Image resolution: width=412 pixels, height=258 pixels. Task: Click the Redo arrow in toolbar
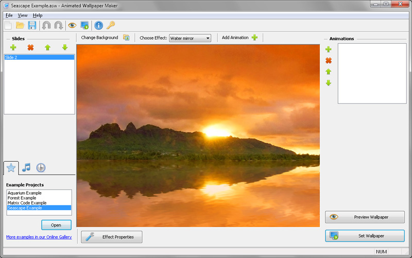(x=58, y=25)
